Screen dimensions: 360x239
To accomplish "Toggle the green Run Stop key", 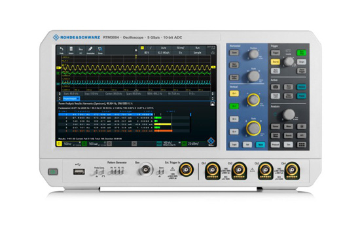I will [302, 52].
